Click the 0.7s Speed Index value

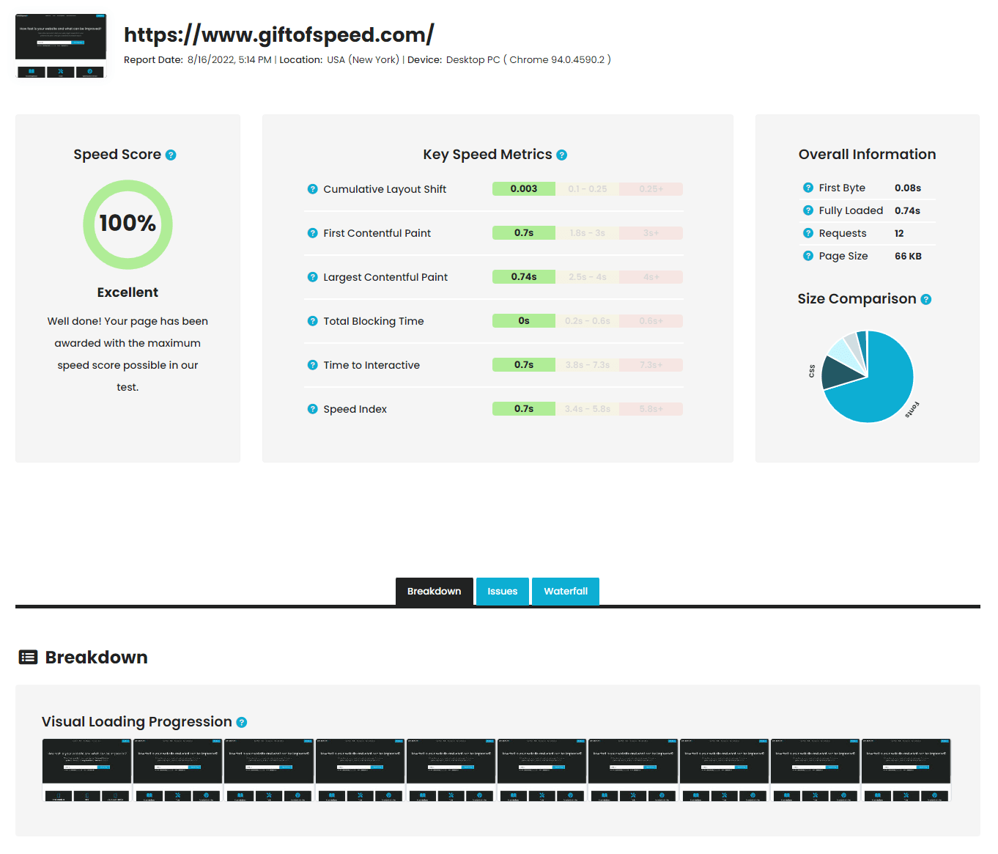(524, 409)
